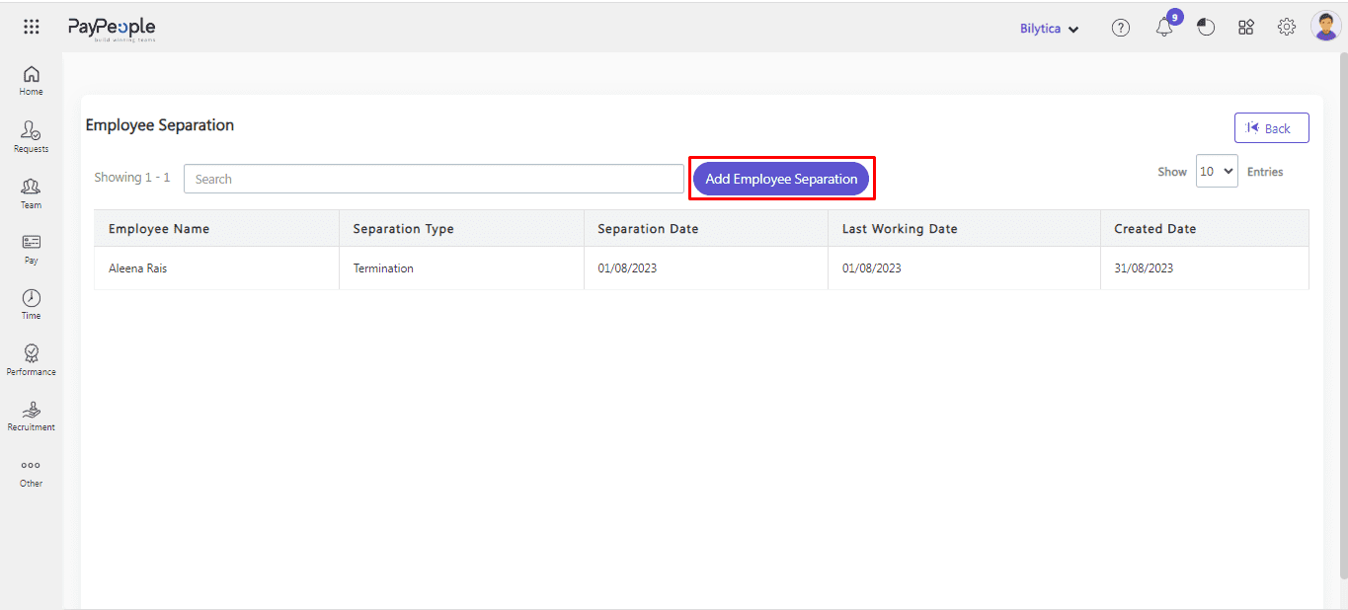Click the Search input field

434,179
